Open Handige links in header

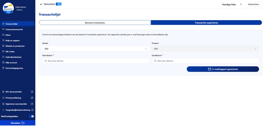(x=229, y=4)
